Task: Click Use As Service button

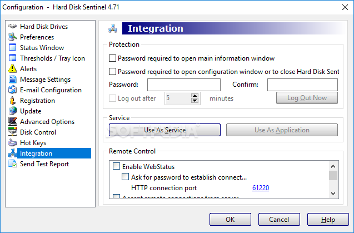Action: [164, 130]
